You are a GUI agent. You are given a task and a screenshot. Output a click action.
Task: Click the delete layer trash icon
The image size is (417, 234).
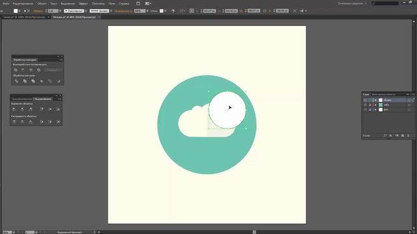[409, 136]
